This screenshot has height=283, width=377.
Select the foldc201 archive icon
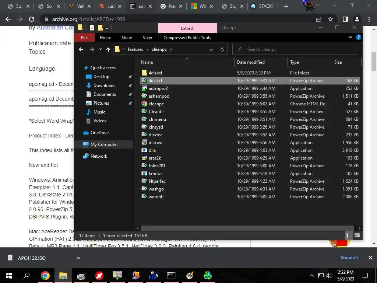pos(144,165)
